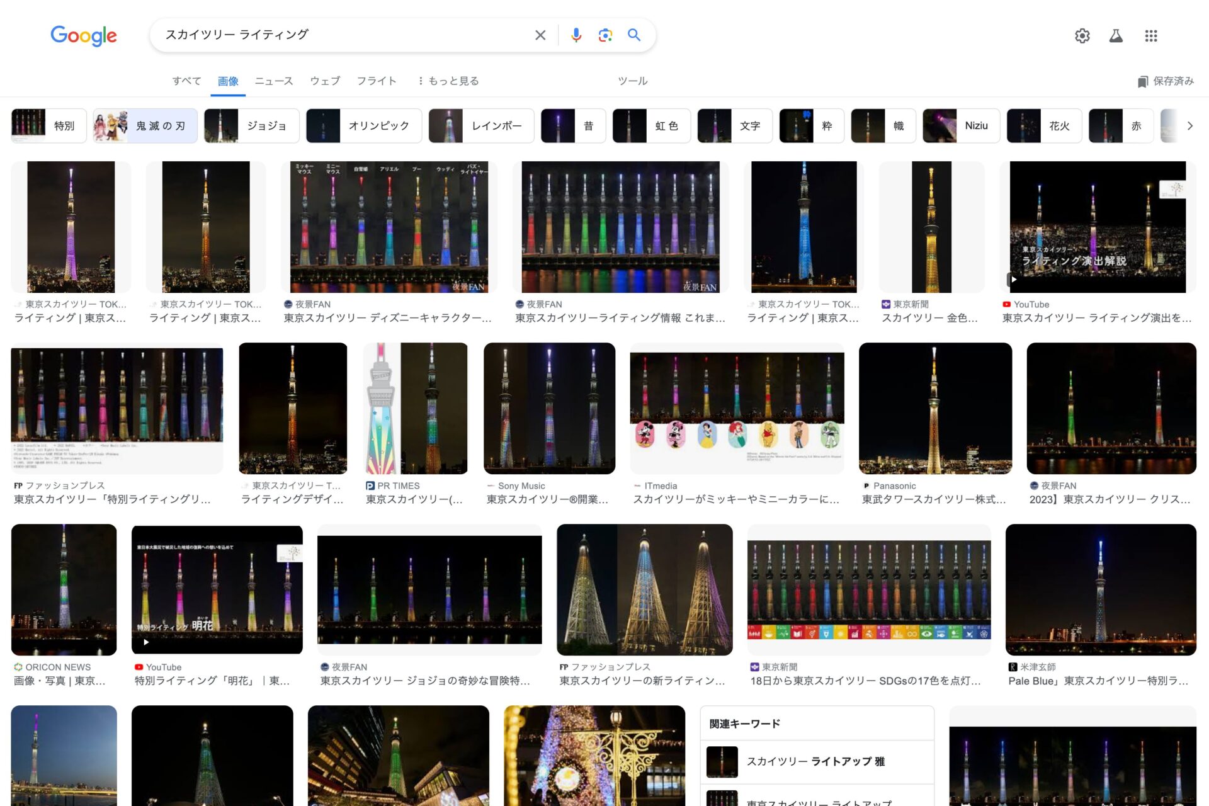Click the ORICON NEWS source favicon
Screen dimensions: 1209x806
tap(18, 667)
